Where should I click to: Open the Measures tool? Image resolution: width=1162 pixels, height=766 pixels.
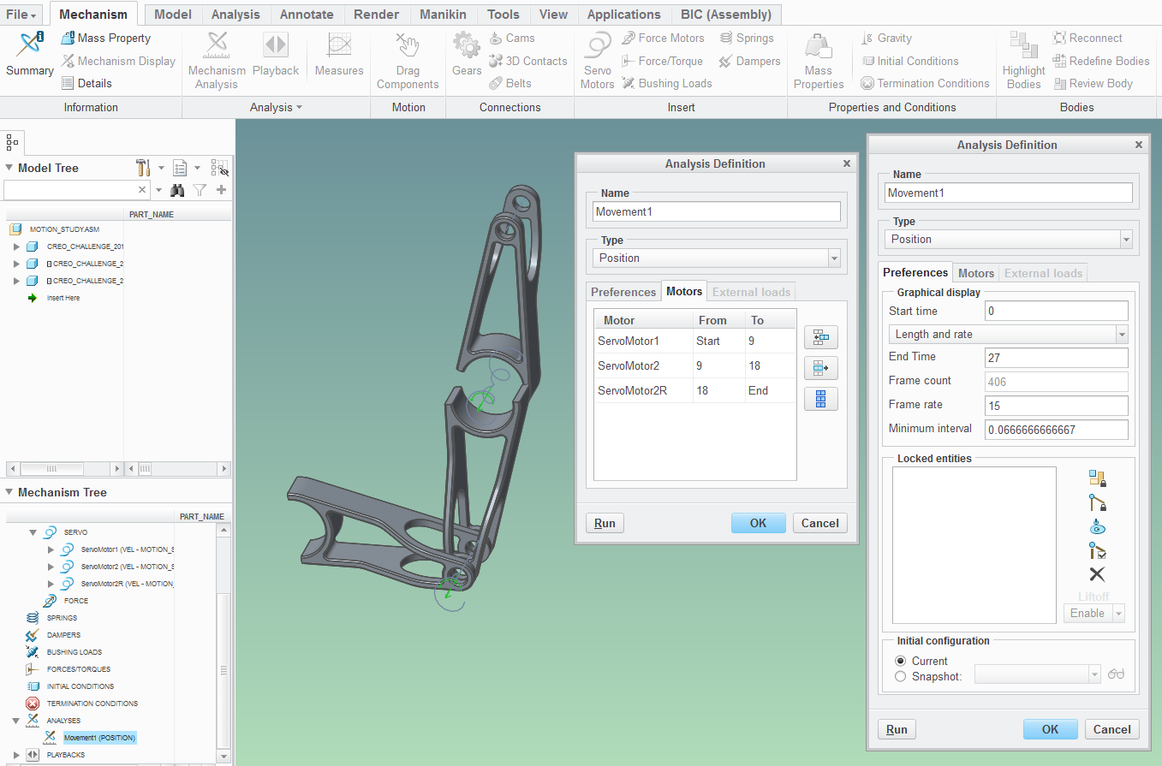click(338, 58)
